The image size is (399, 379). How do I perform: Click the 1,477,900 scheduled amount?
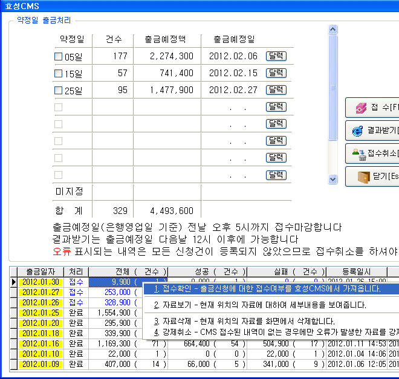pyautogui.click(x=172, y=90)
